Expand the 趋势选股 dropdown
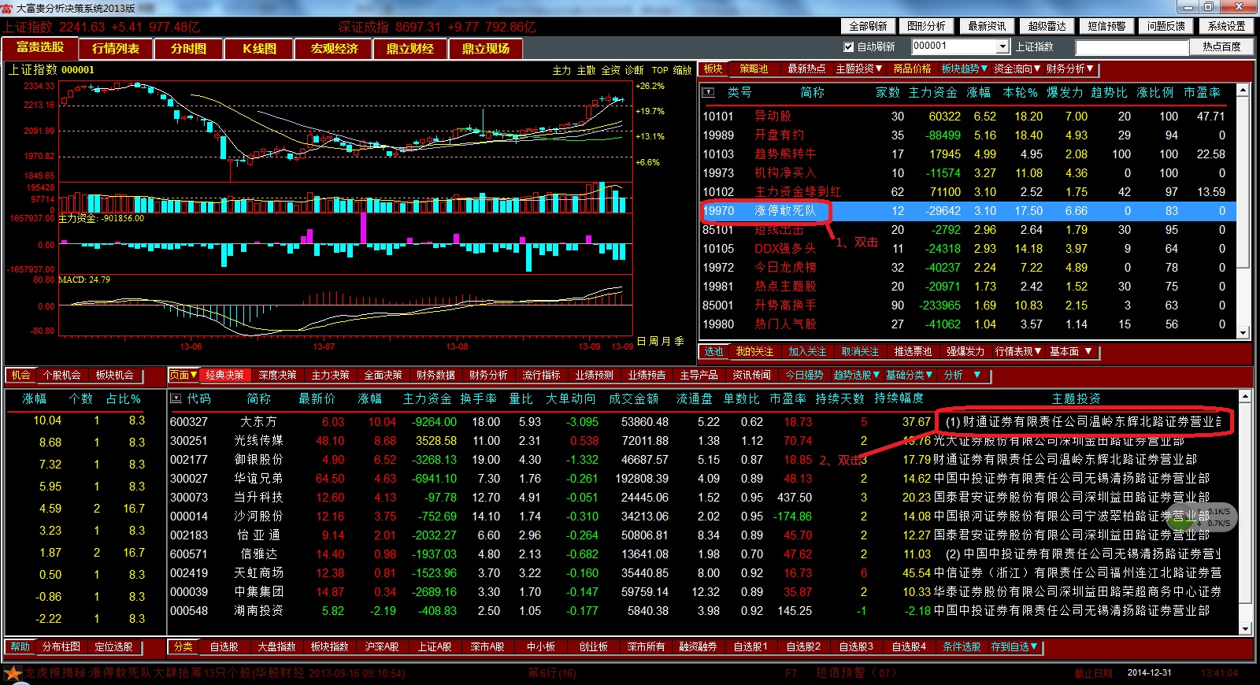This screenshot has width=1260, height=685. [857, 376]
